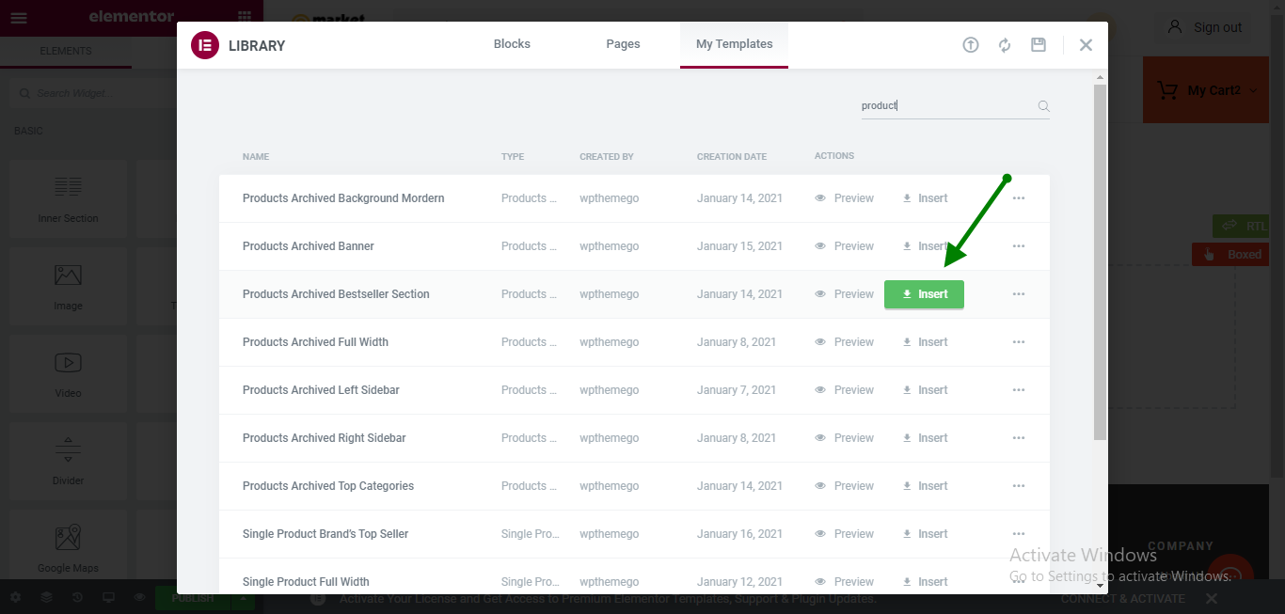The image size is (1285, 614).
Task: Click the save template floppy disk icon
Action: pos(1039,45)
